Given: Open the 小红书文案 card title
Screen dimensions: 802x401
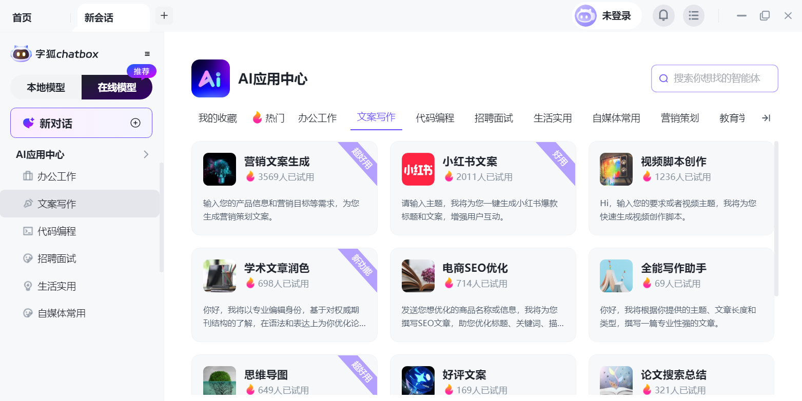Looking at the screenshot, I should pyautogui.click(x=470, y=162).
